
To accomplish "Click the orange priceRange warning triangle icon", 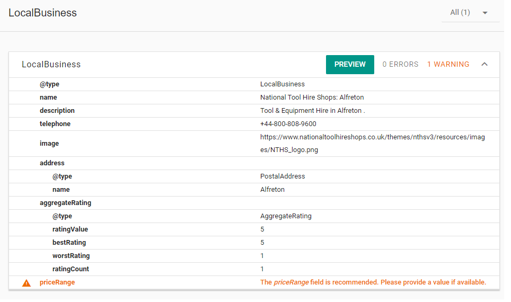I will pyautogui.click(x=27, y=283).
